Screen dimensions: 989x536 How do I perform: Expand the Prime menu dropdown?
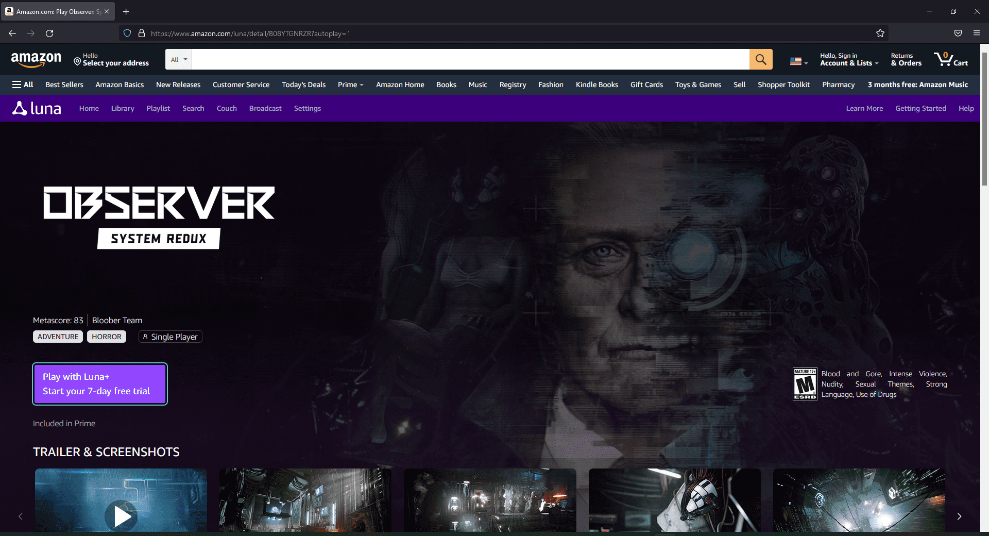point(350,85)
